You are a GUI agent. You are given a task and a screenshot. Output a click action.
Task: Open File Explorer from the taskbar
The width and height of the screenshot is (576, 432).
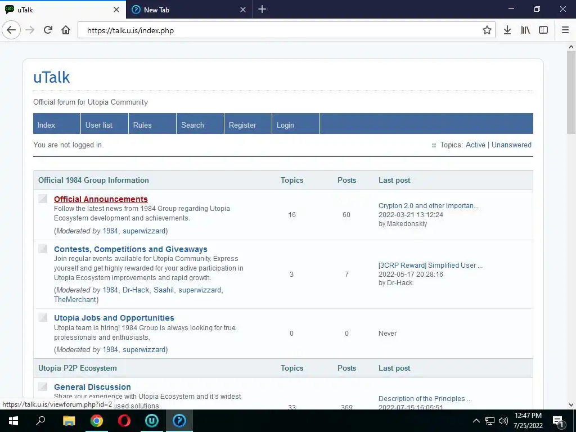[x=69, y=421]
